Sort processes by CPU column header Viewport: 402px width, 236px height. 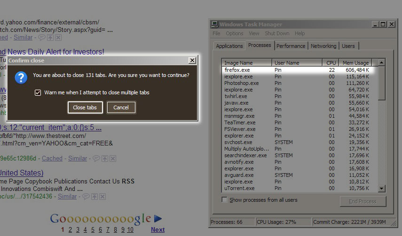click(330, 63)
